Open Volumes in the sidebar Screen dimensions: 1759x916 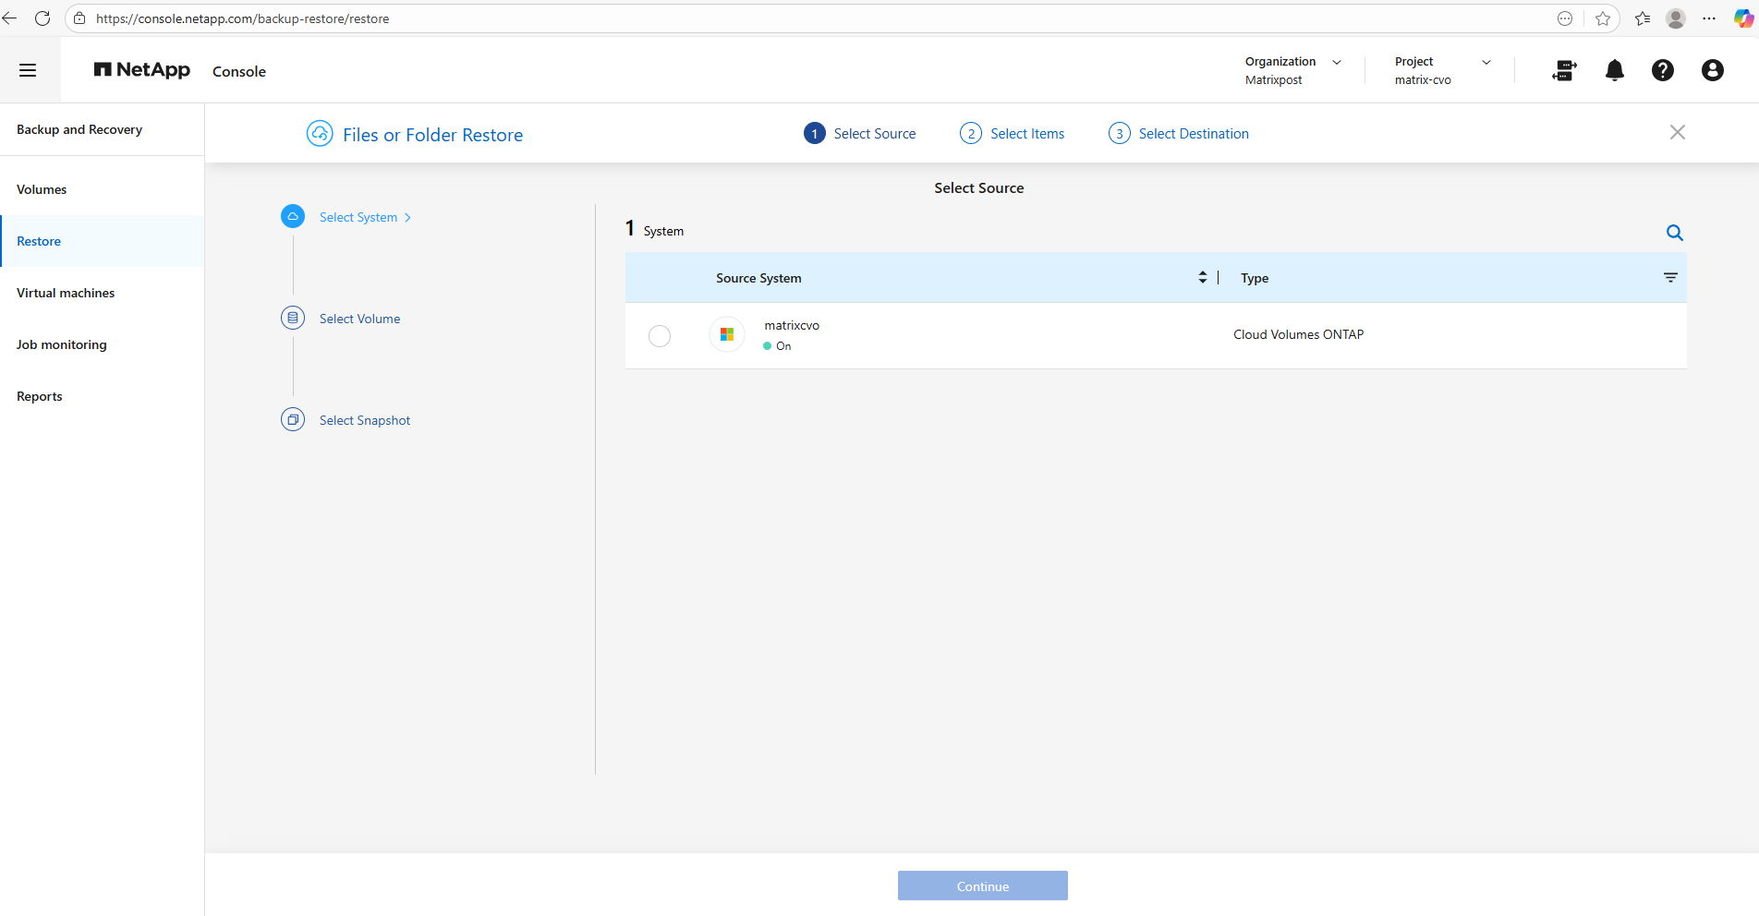(42, 189)
